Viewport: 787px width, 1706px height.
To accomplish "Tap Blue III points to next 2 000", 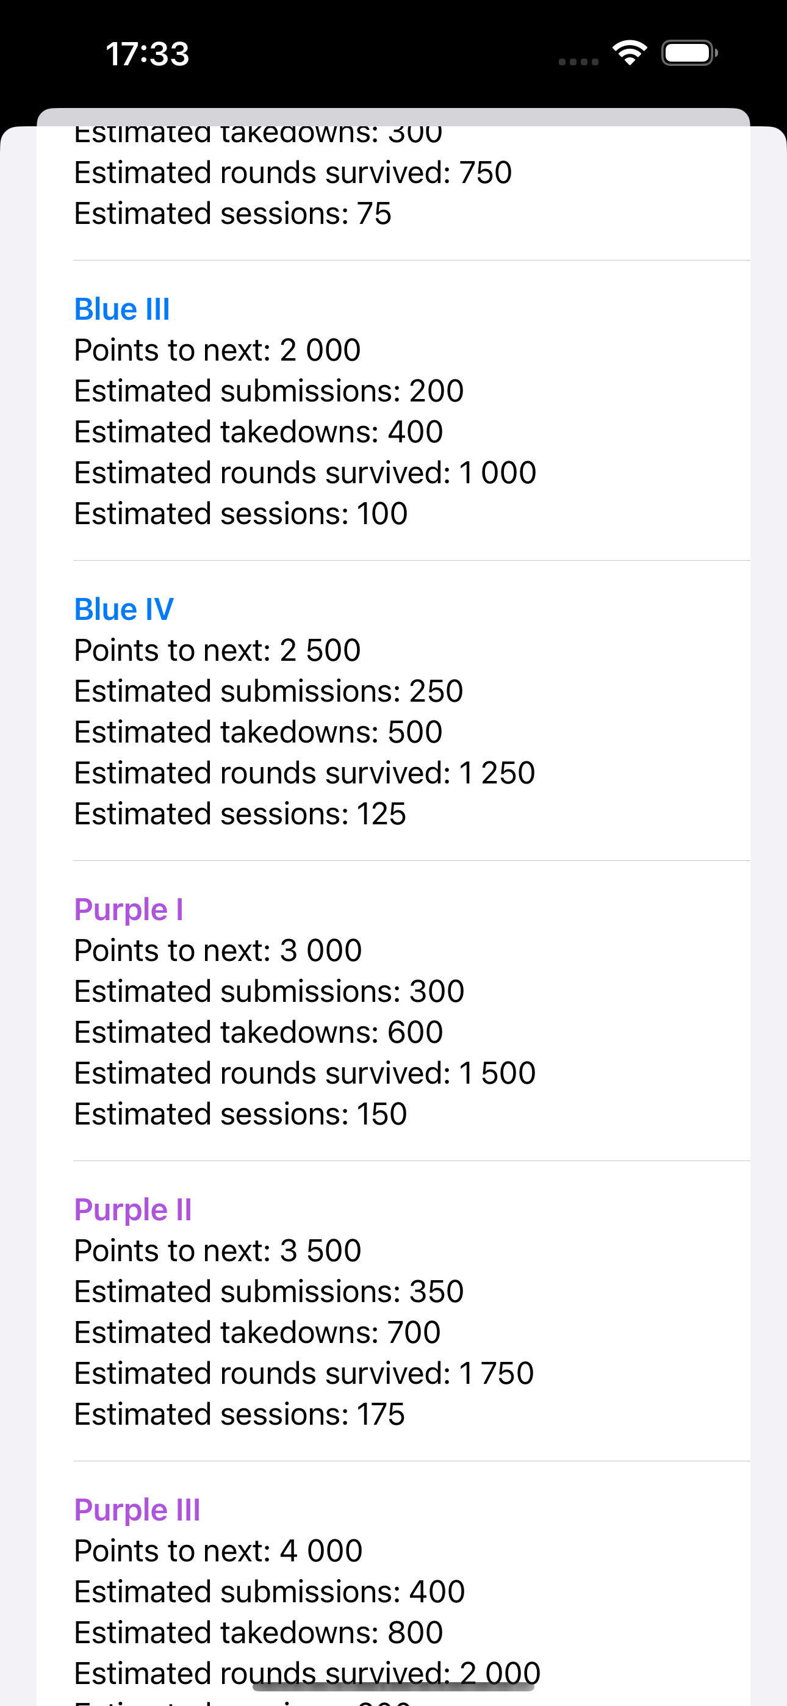I will tap(217, 350).
